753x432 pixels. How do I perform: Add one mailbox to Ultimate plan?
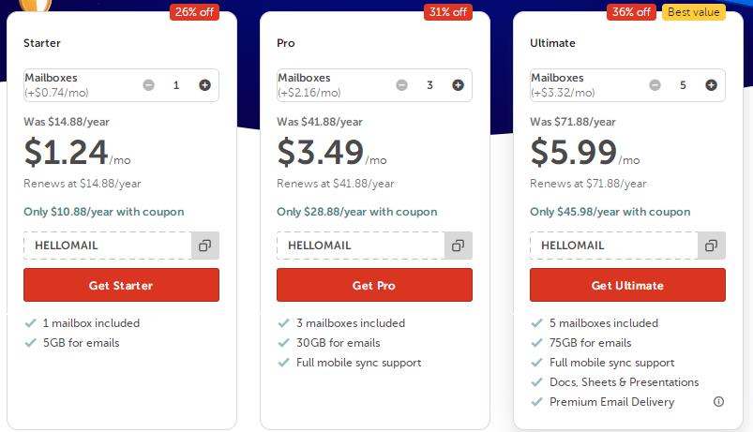711,85
